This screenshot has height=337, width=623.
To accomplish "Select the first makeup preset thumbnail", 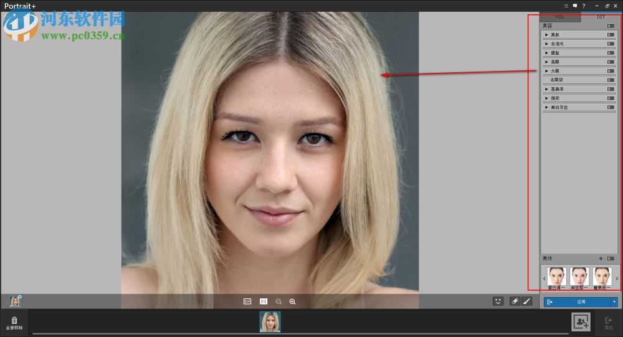I will [x=556, y=278].
